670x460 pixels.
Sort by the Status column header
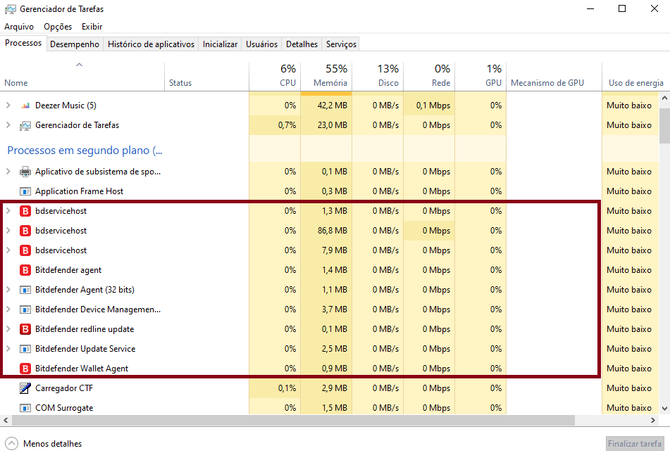[x=207, y=77]
